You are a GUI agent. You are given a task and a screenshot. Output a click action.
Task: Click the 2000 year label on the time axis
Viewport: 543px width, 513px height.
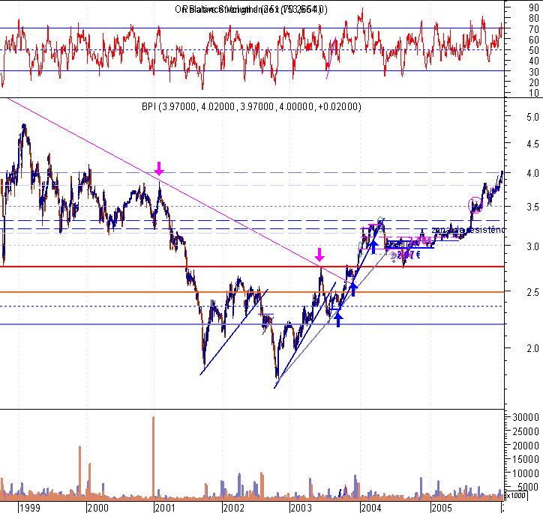pyautogui.click(x=97, y=508)
